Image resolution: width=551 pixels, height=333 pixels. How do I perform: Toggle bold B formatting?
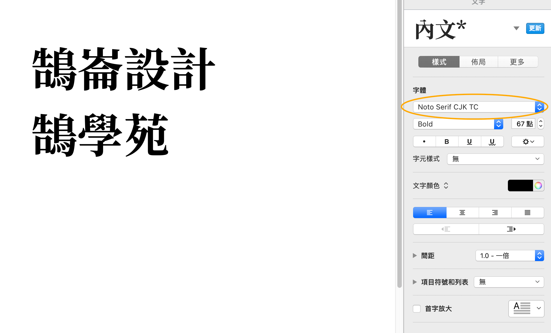(447, 141)
